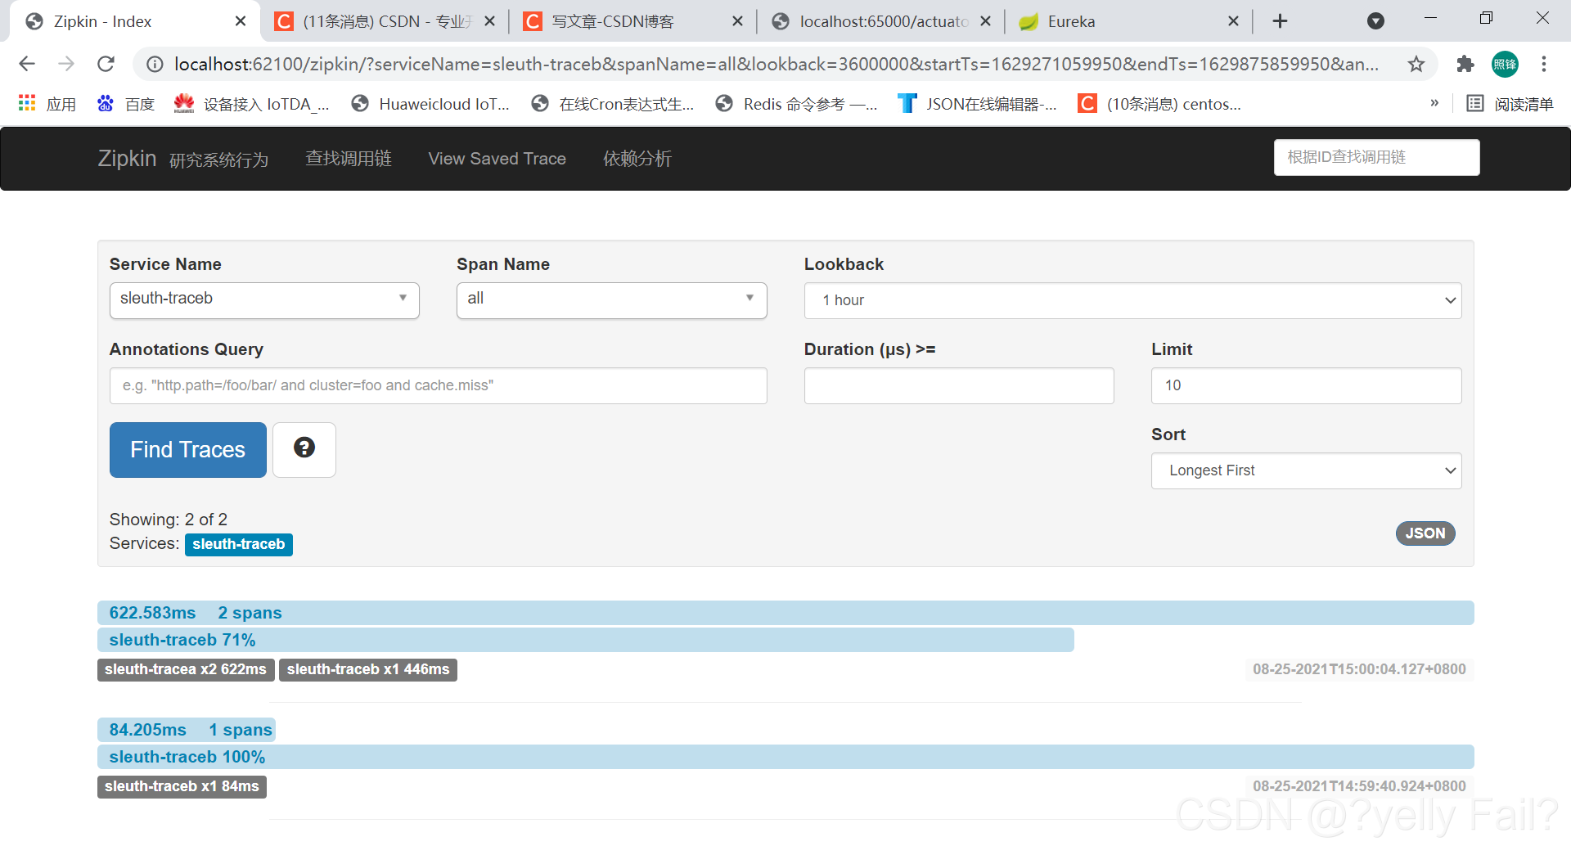Close the Eureka tab
1571x846 pixels.
[x=1234, y=21]
